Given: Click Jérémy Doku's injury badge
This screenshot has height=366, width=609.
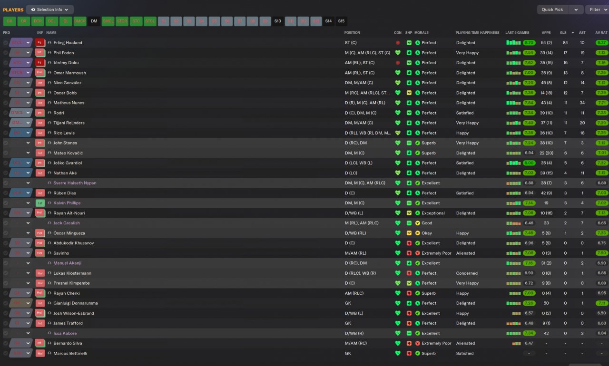Looking at the screenshot, I should pyautogui.click(x=40, y=63).
